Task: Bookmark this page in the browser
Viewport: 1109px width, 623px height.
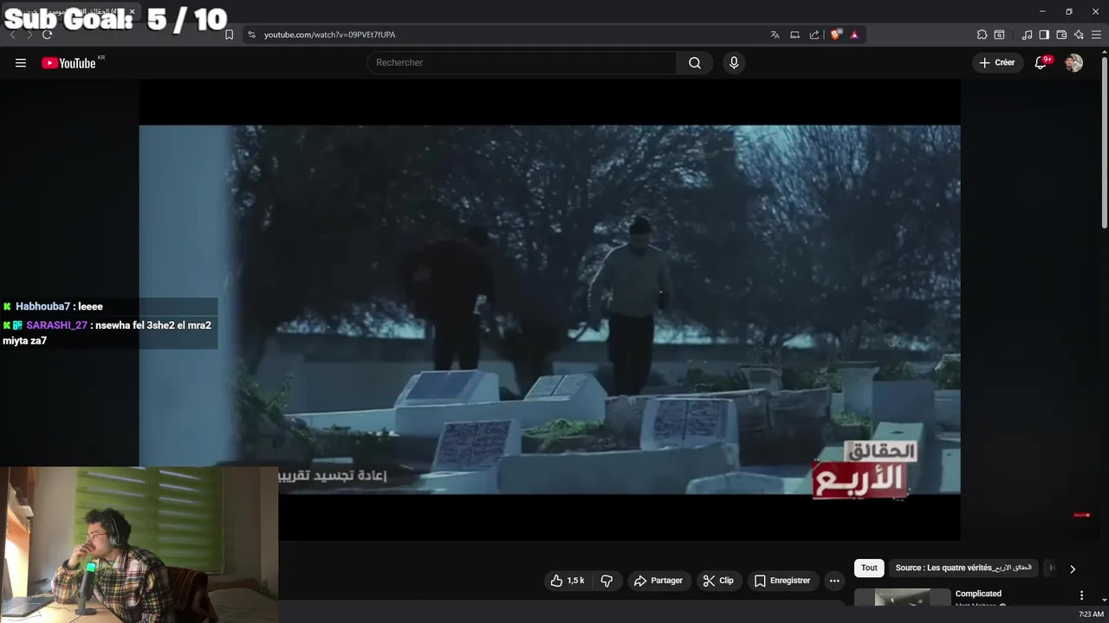Action: (x=229, y=35)
